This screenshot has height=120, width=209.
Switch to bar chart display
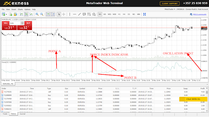point(21,14)
